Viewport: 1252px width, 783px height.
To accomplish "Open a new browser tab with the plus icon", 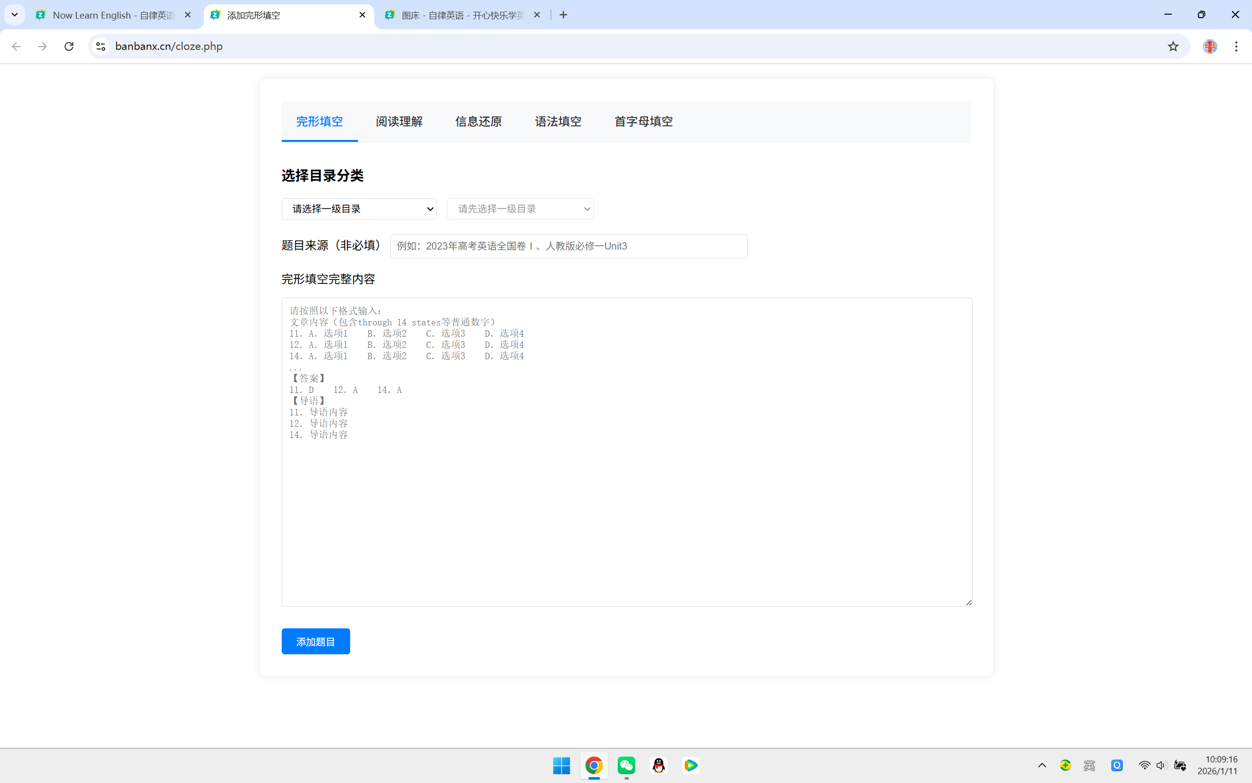I will click(563, 15).
